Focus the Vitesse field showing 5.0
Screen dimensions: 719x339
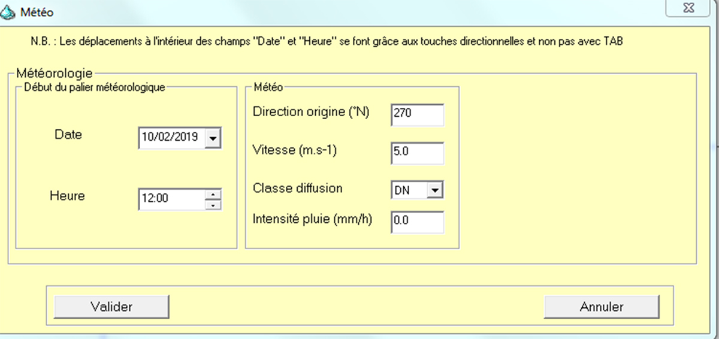tap(417, 153)
